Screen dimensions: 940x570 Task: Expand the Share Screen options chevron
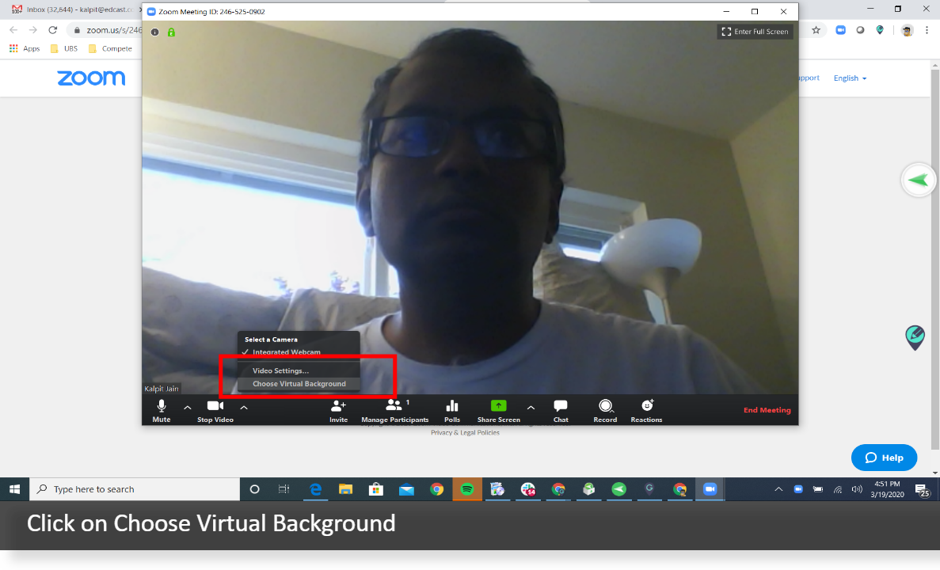[x=531, y=407]
